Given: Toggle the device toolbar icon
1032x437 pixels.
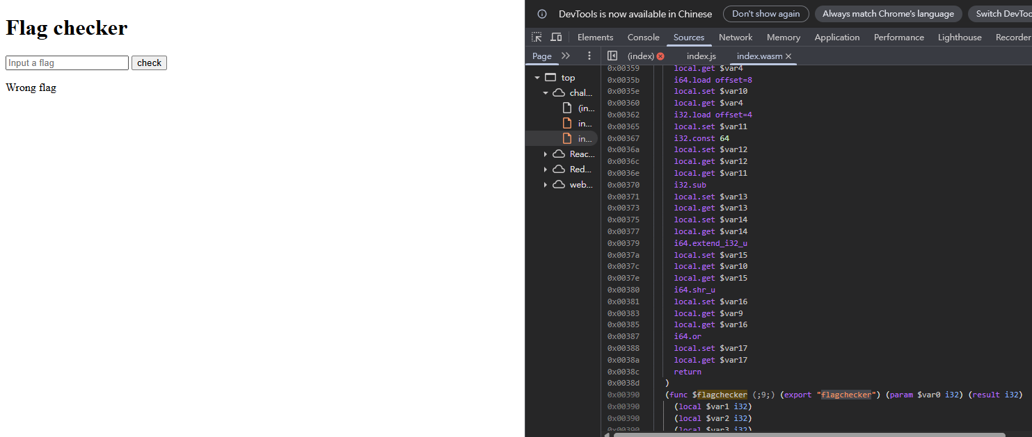Looking at the screenshot, I should [556, 37].
